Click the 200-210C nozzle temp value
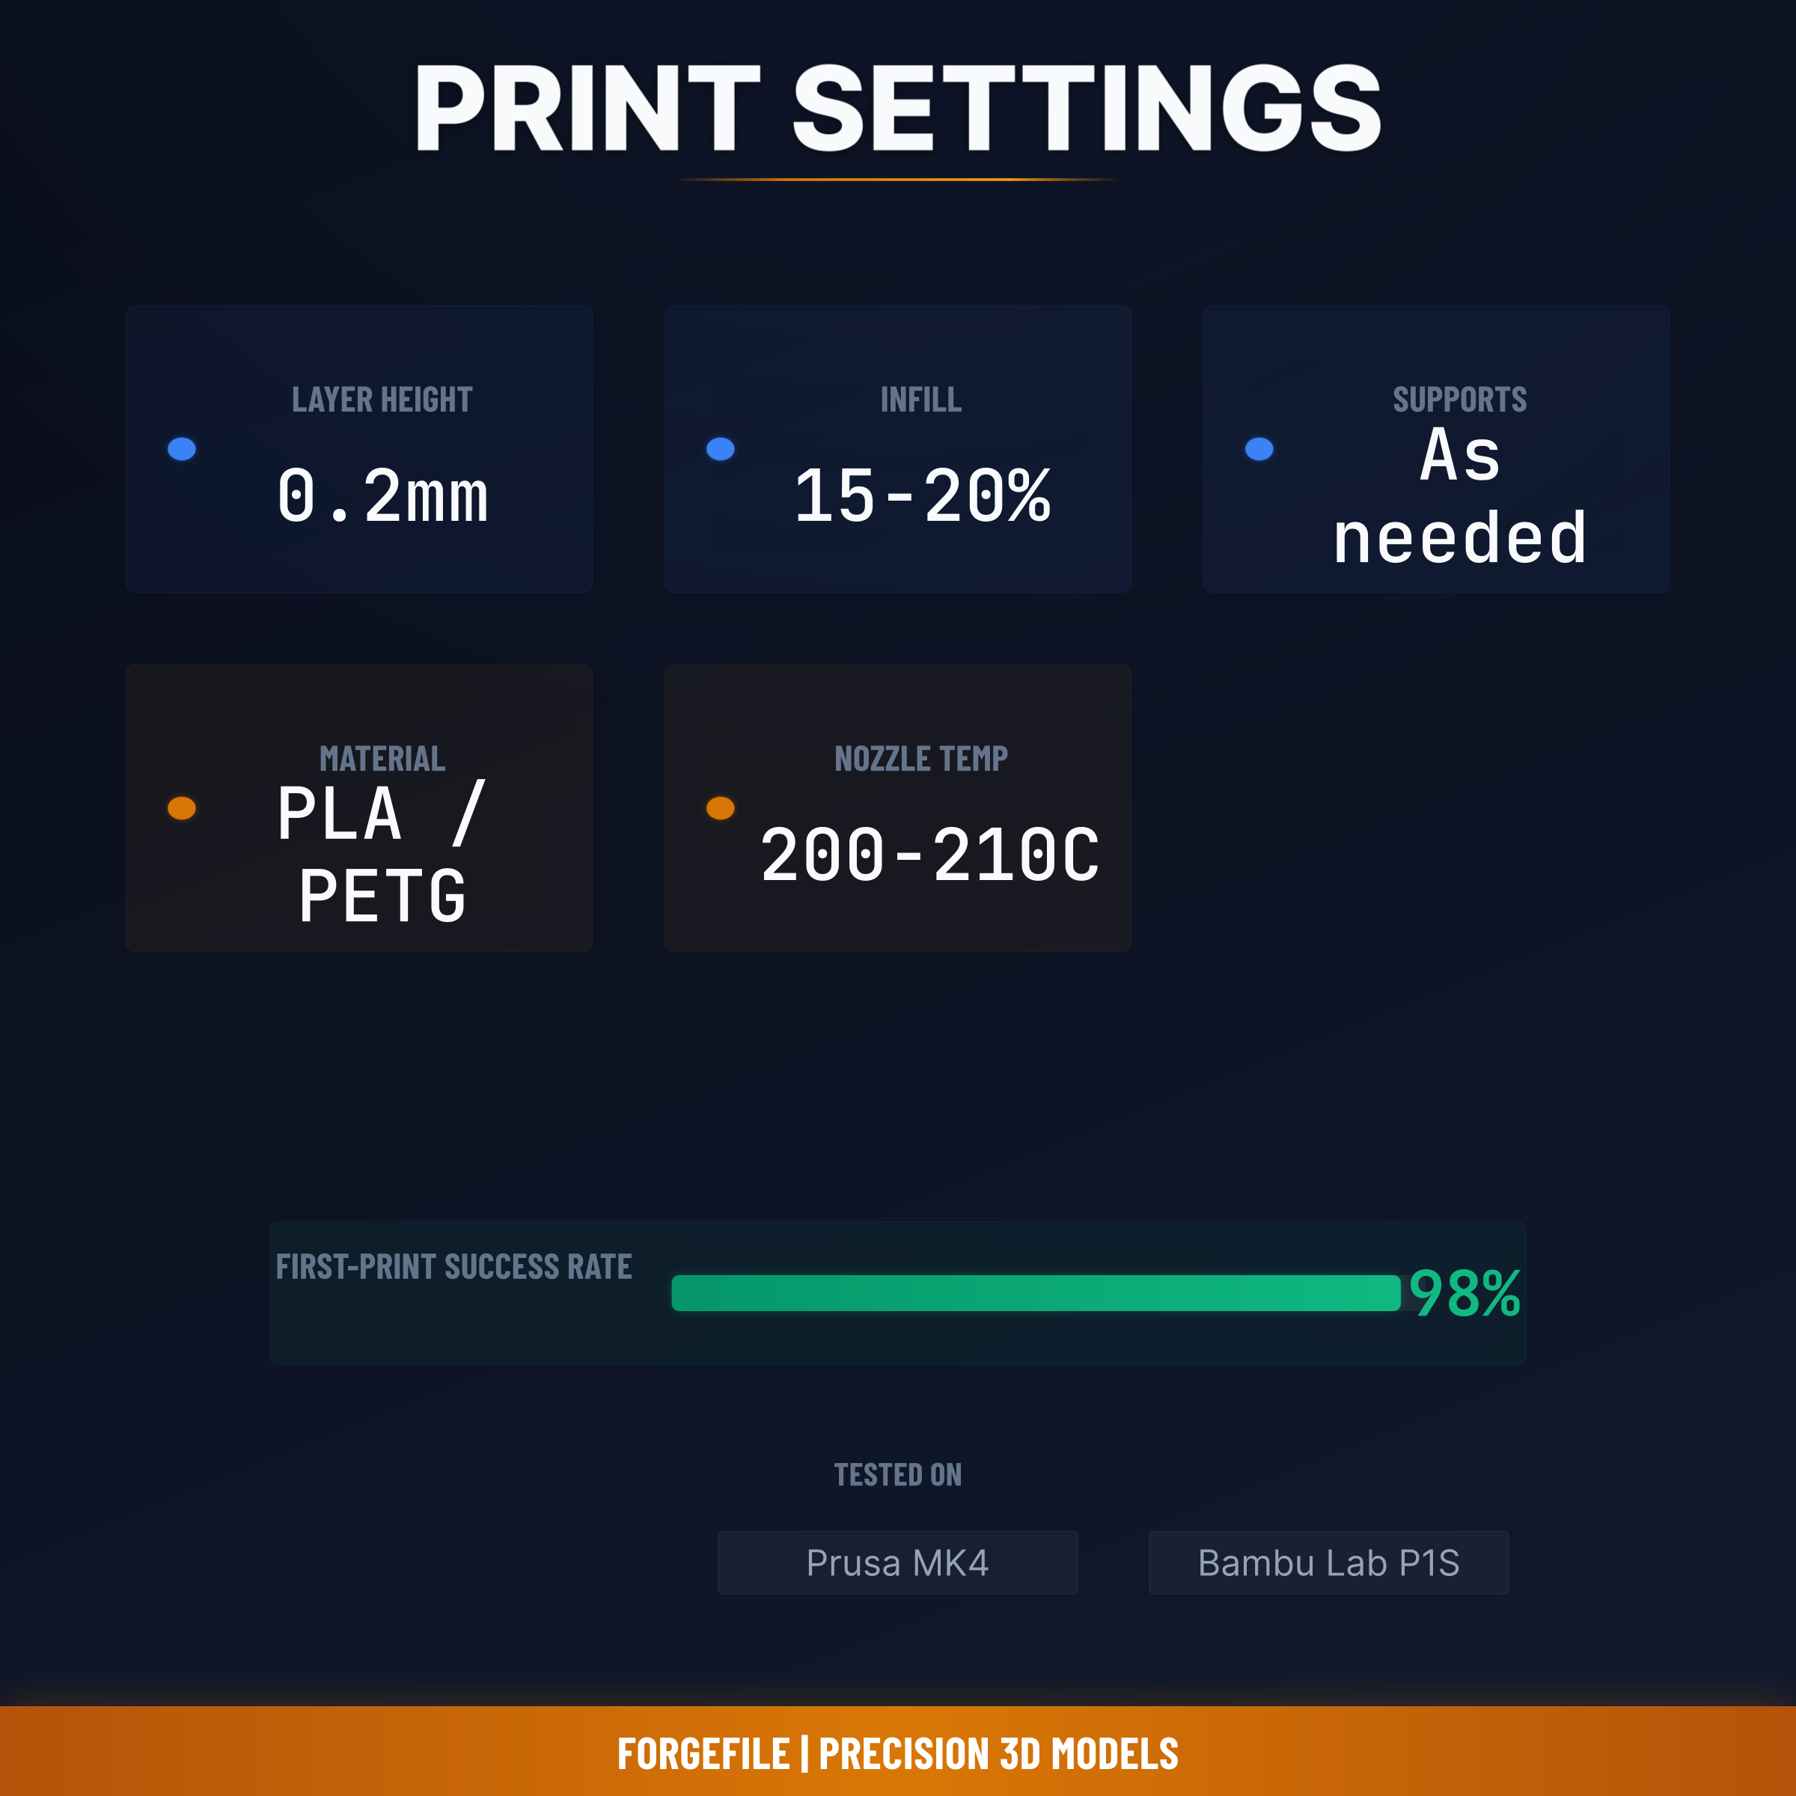This screenshot has height=1796, width=1796. point(929,855)
